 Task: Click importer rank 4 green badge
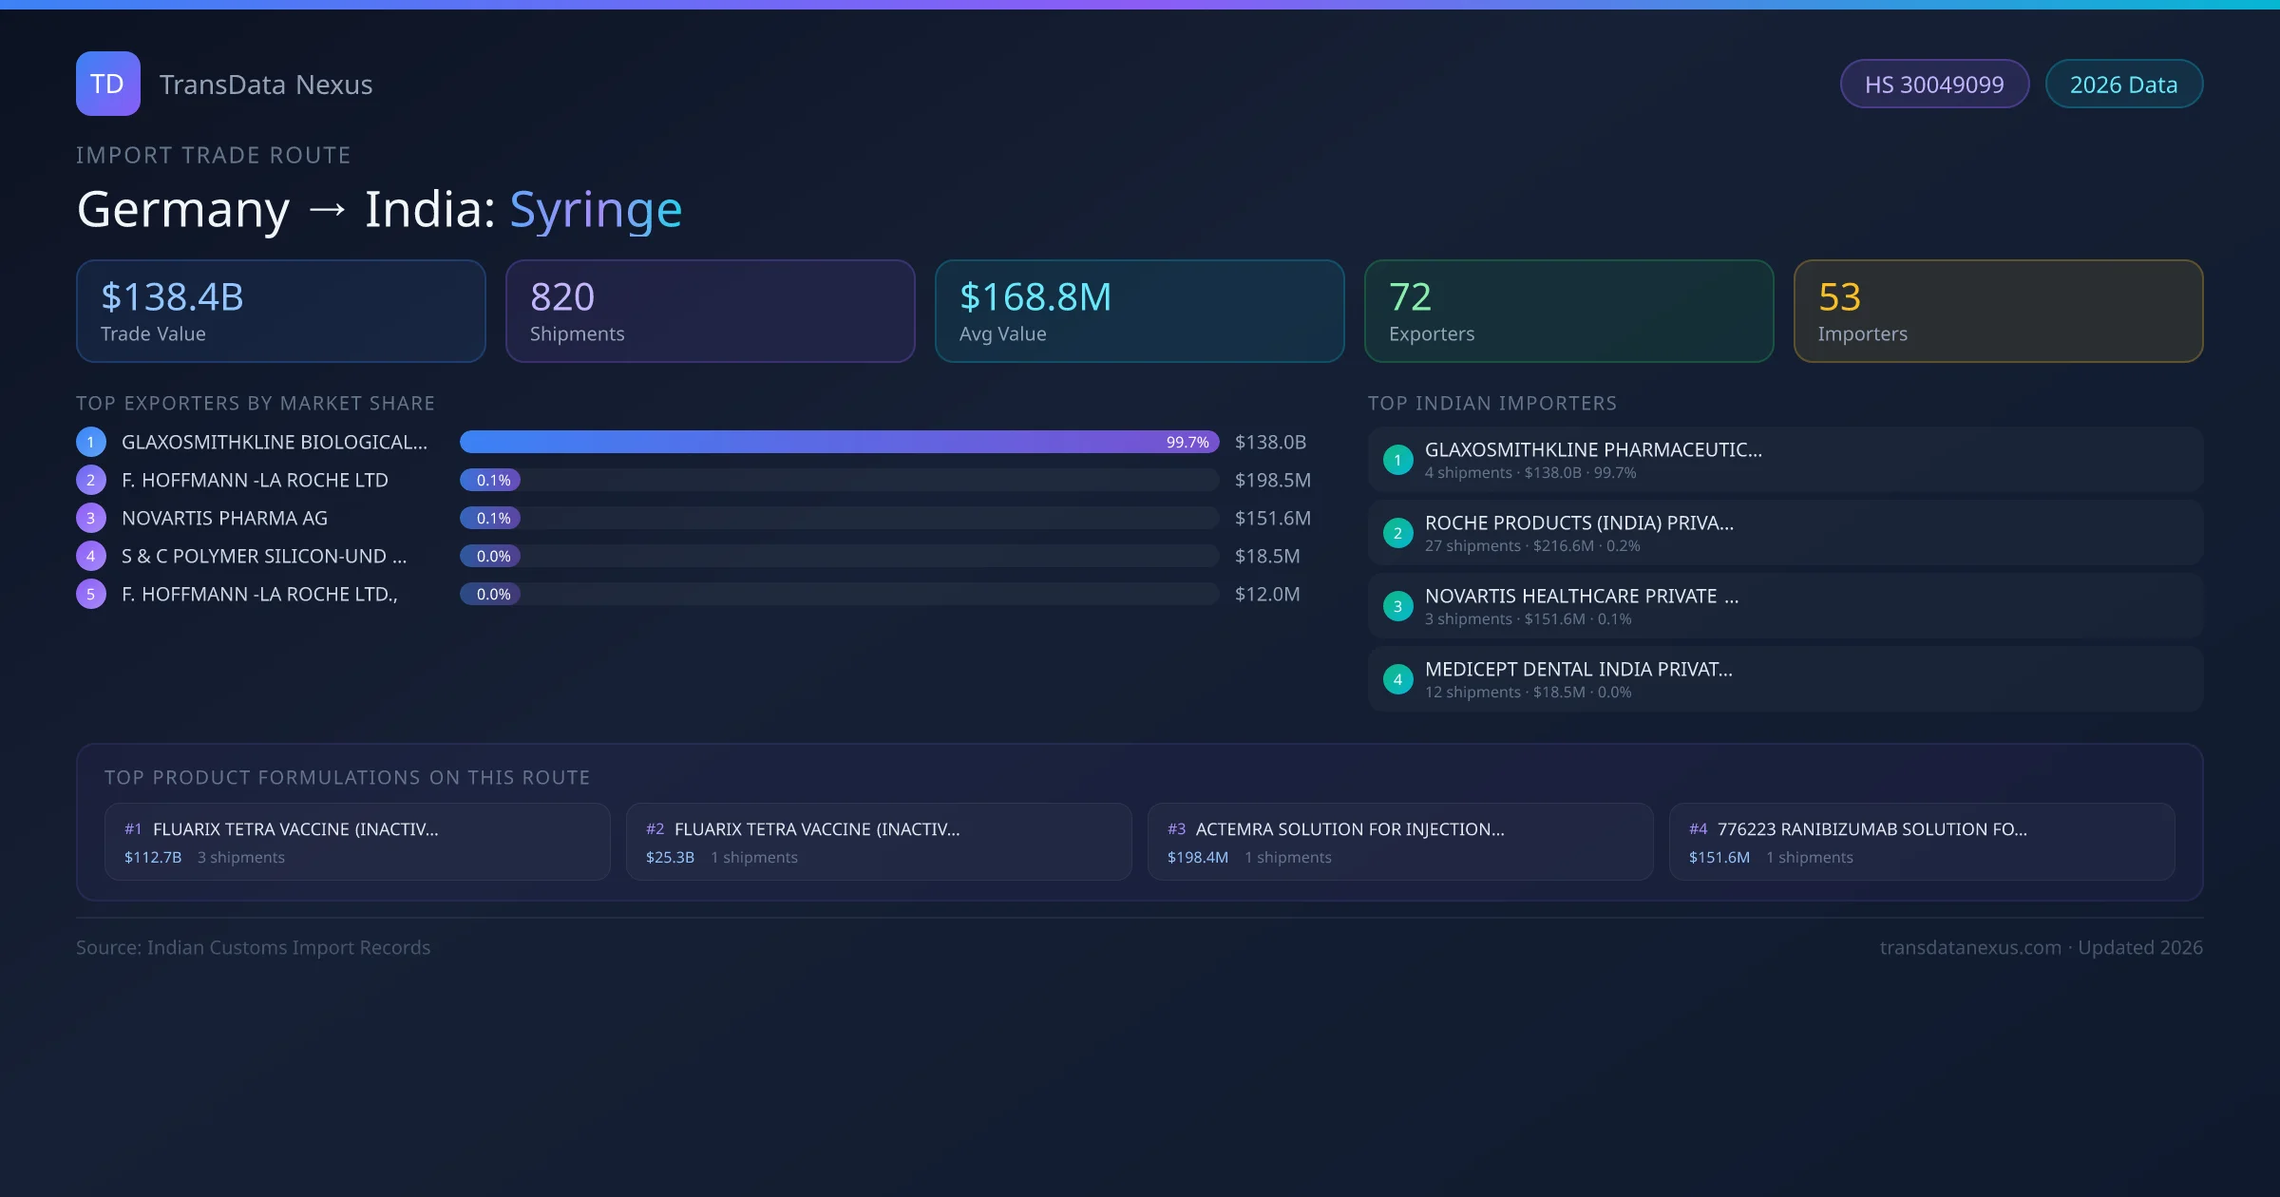point(1397,679)
